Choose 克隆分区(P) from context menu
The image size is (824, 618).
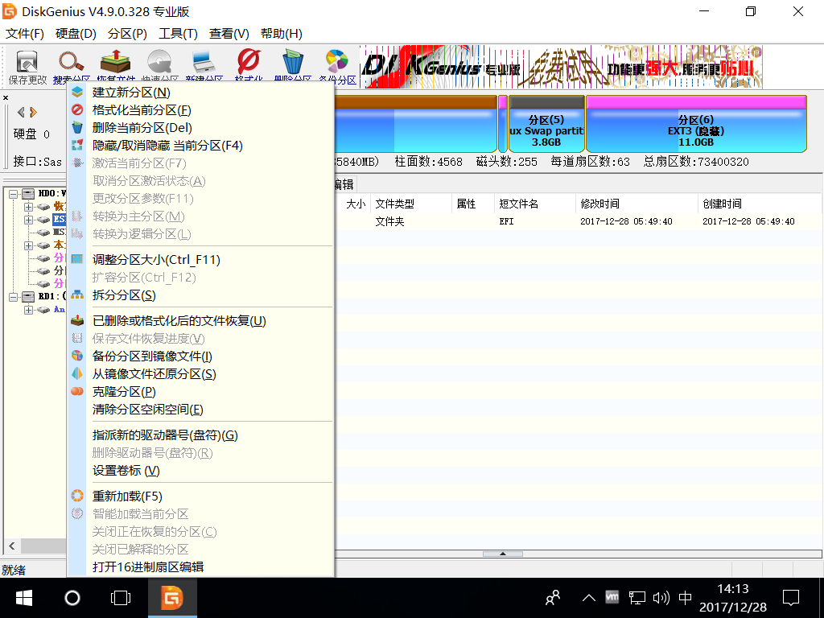coord(200,392)
